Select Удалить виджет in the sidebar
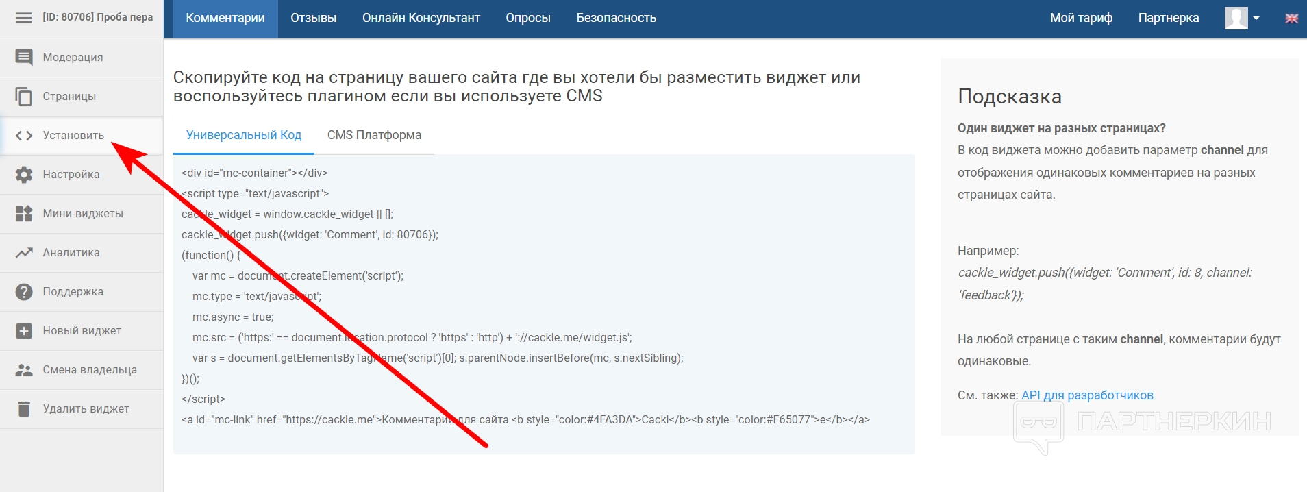This screenshot has width=1307, height=492. click(82, 409)
